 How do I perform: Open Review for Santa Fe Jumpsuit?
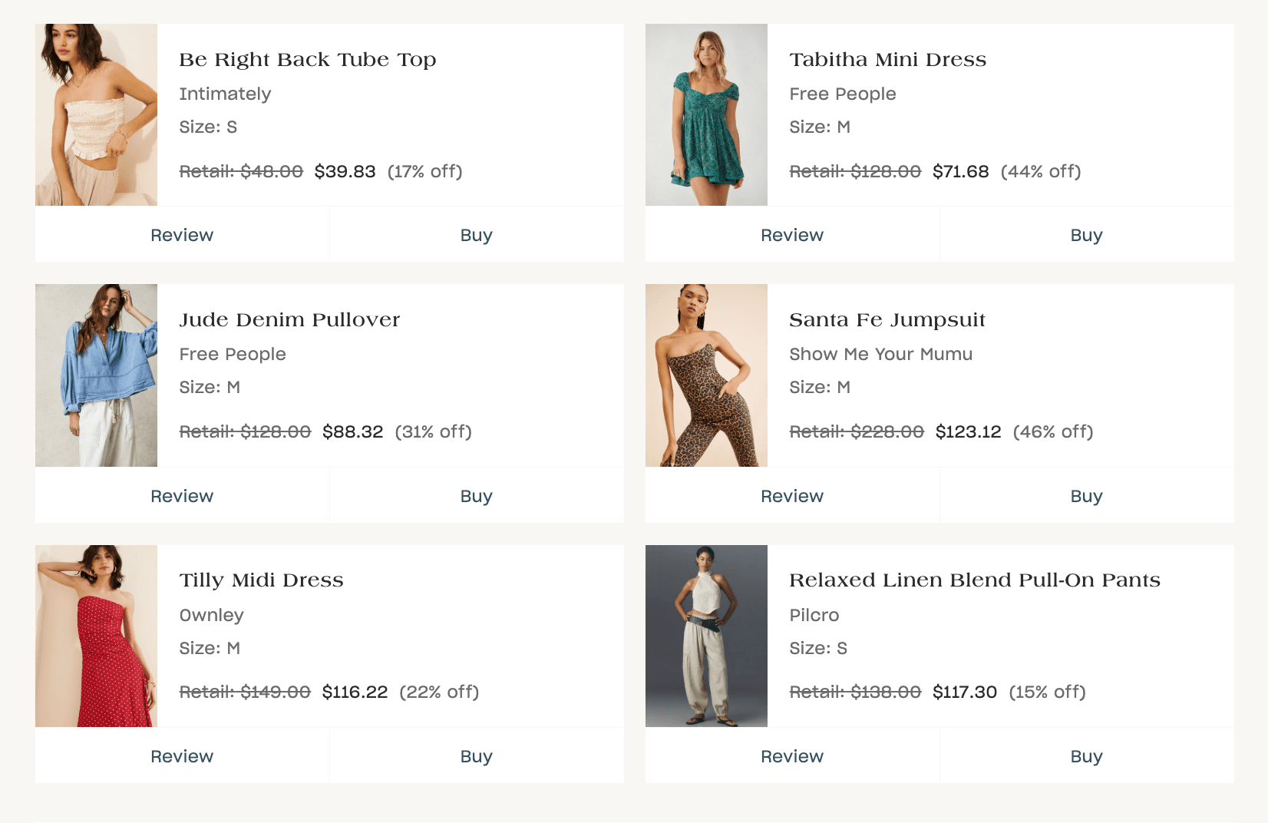tap(792, 496)
